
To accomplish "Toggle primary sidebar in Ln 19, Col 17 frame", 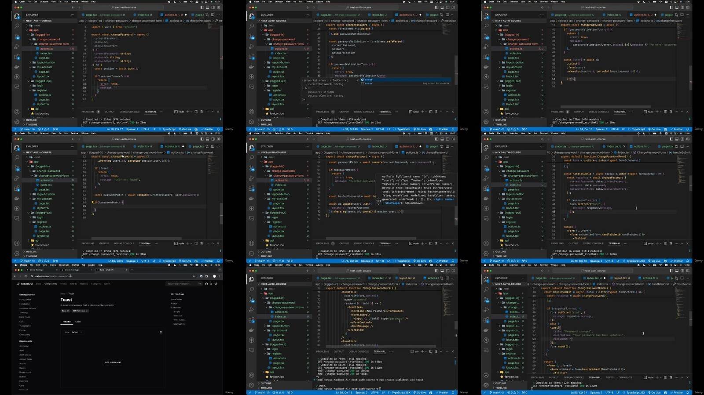I will click(202, 7).
